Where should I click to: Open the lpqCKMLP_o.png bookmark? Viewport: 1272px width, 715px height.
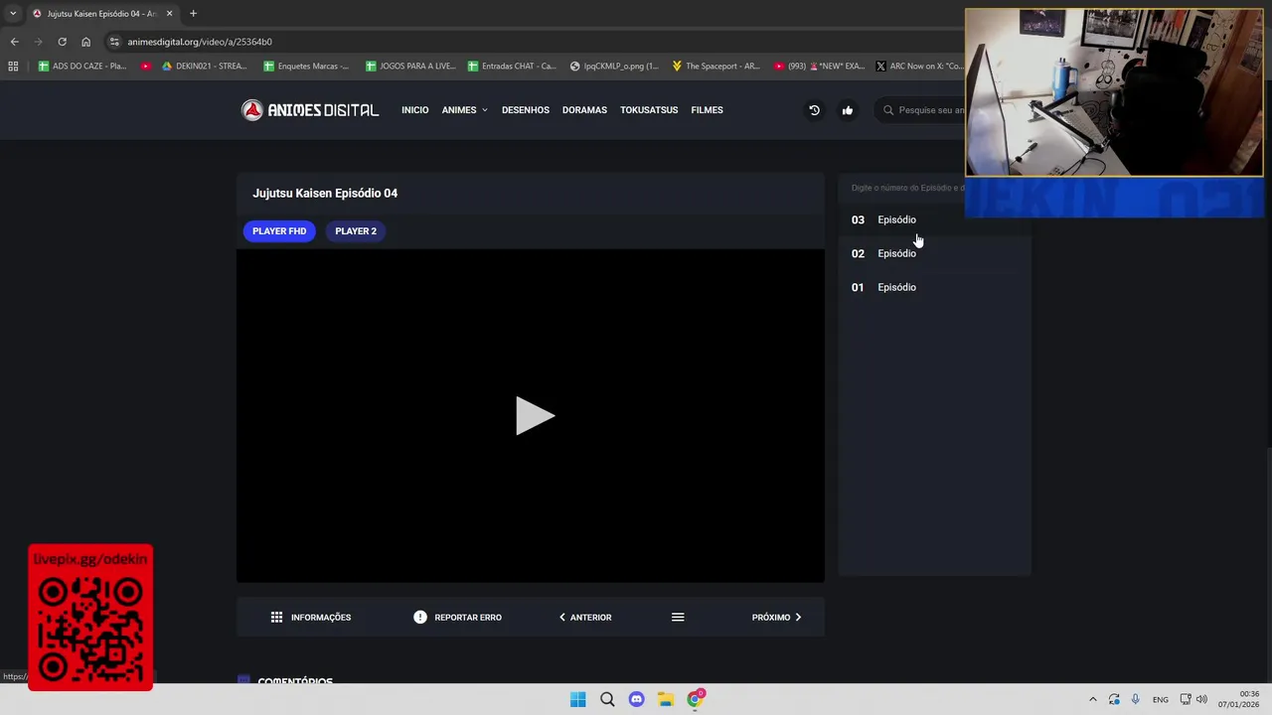point(614,67)
